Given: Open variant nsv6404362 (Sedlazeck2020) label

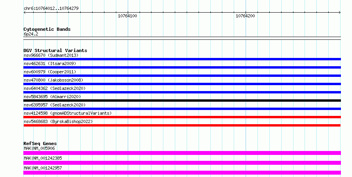Looking at the screenshot, I should [x=55, y=88].
